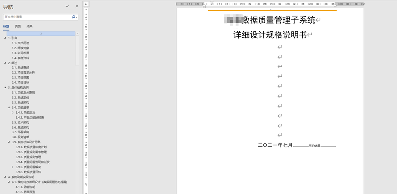Collapse the 4. 系统功能实现说明 section
The height and width of the screenshot is (194, 397).
pos(5,177)
